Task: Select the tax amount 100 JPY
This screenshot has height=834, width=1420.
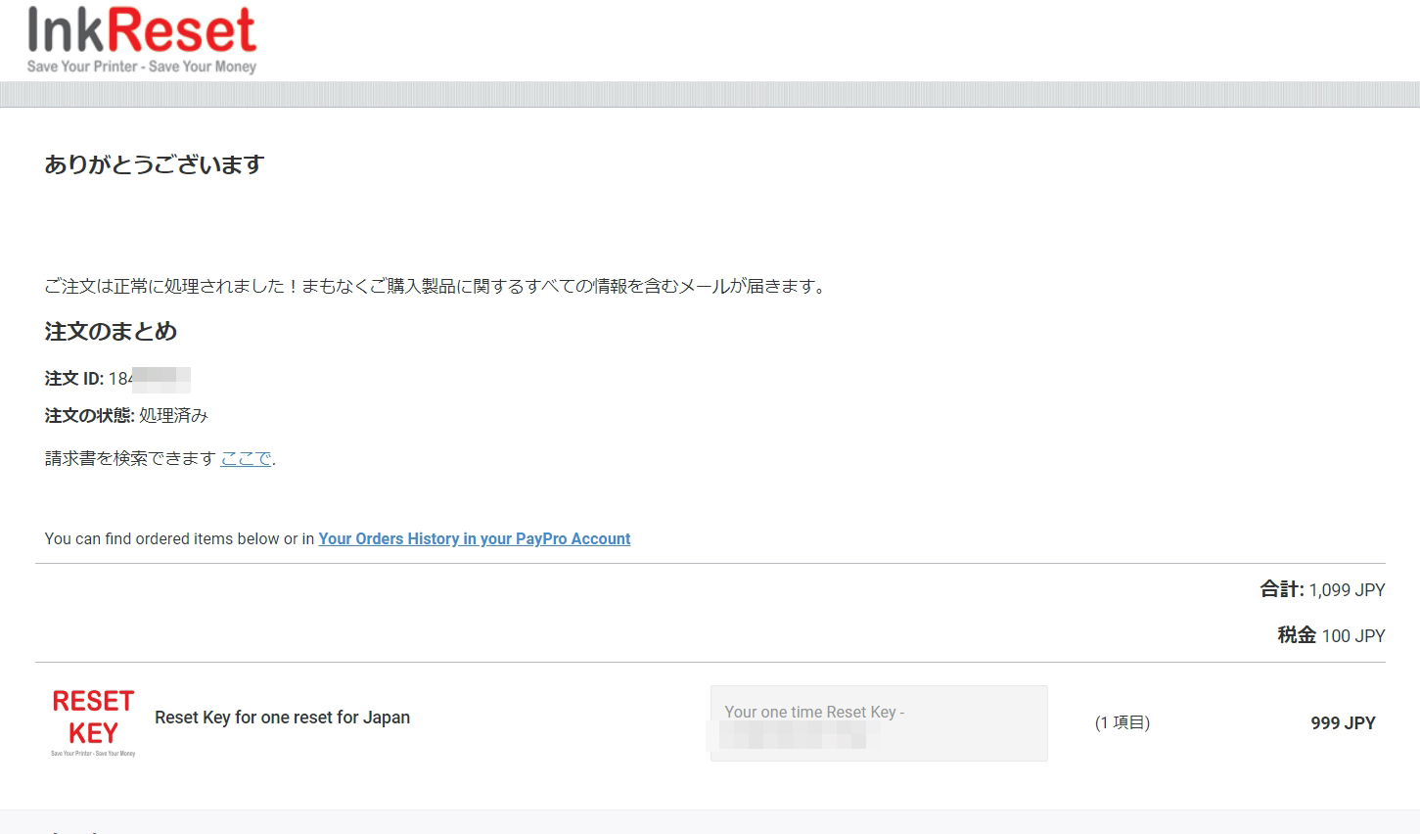Action: coord(1353,636)
